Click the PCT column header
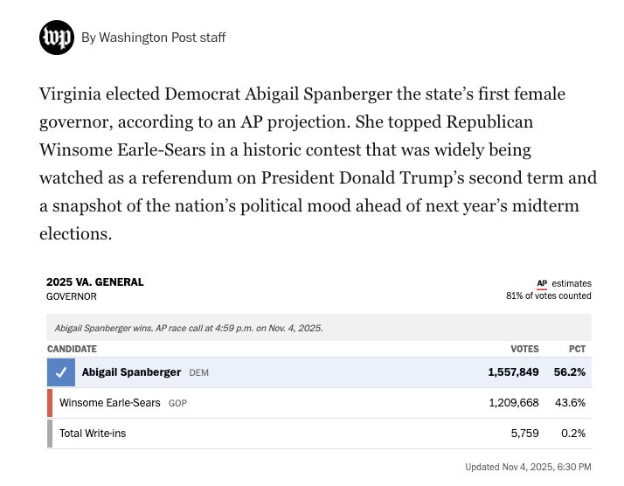Viewport: 624px width, 486px height. click(x=577, y=349)
